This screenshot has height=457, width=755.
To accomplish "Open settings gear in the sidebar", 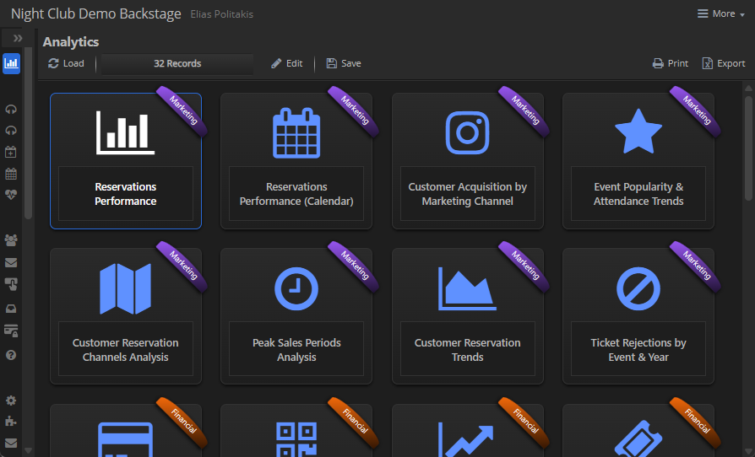I will point(11,401).
